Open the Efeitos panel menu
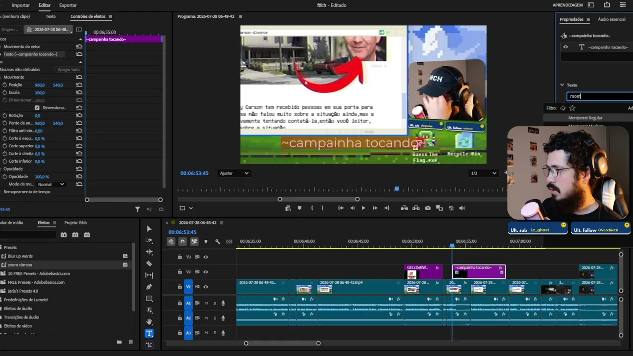Image resolution: width=633 pixels, height=356 pixels. (x=54, y=222)
